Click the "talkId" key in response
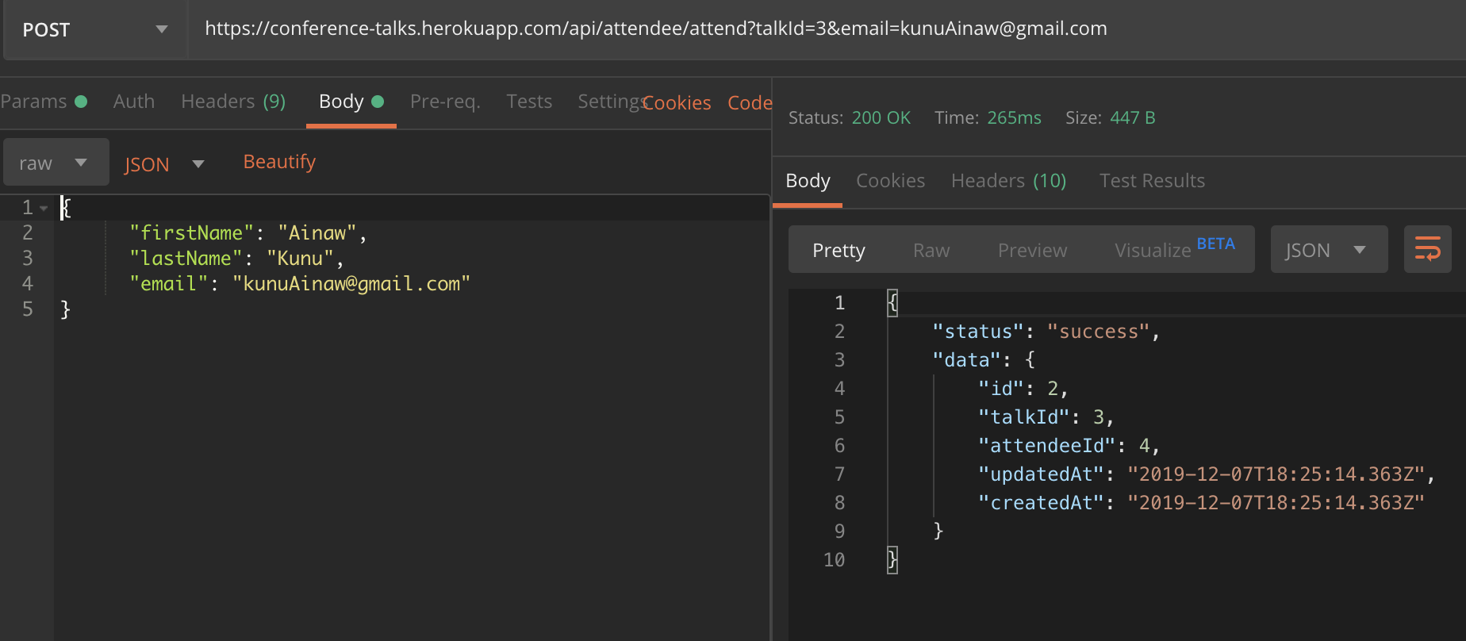Image resolution: width=1466 pixels, height=641 pixels. [1024, 417]
